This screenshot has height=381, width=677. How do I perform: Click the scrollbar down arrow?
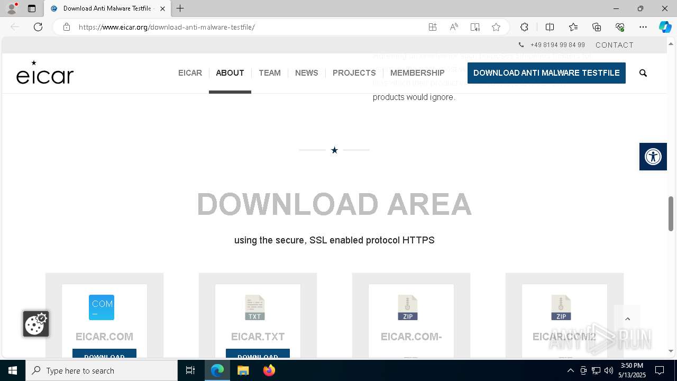[x=671, y=350]
